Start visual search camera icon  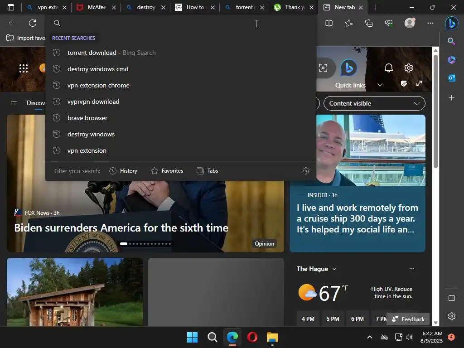coord(323,68)
